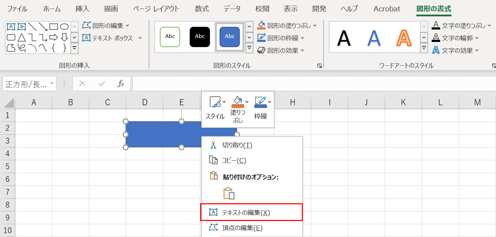Open the 図形のスタイル dialog launcher
This screenshot has height=237, width=496.
320,65
